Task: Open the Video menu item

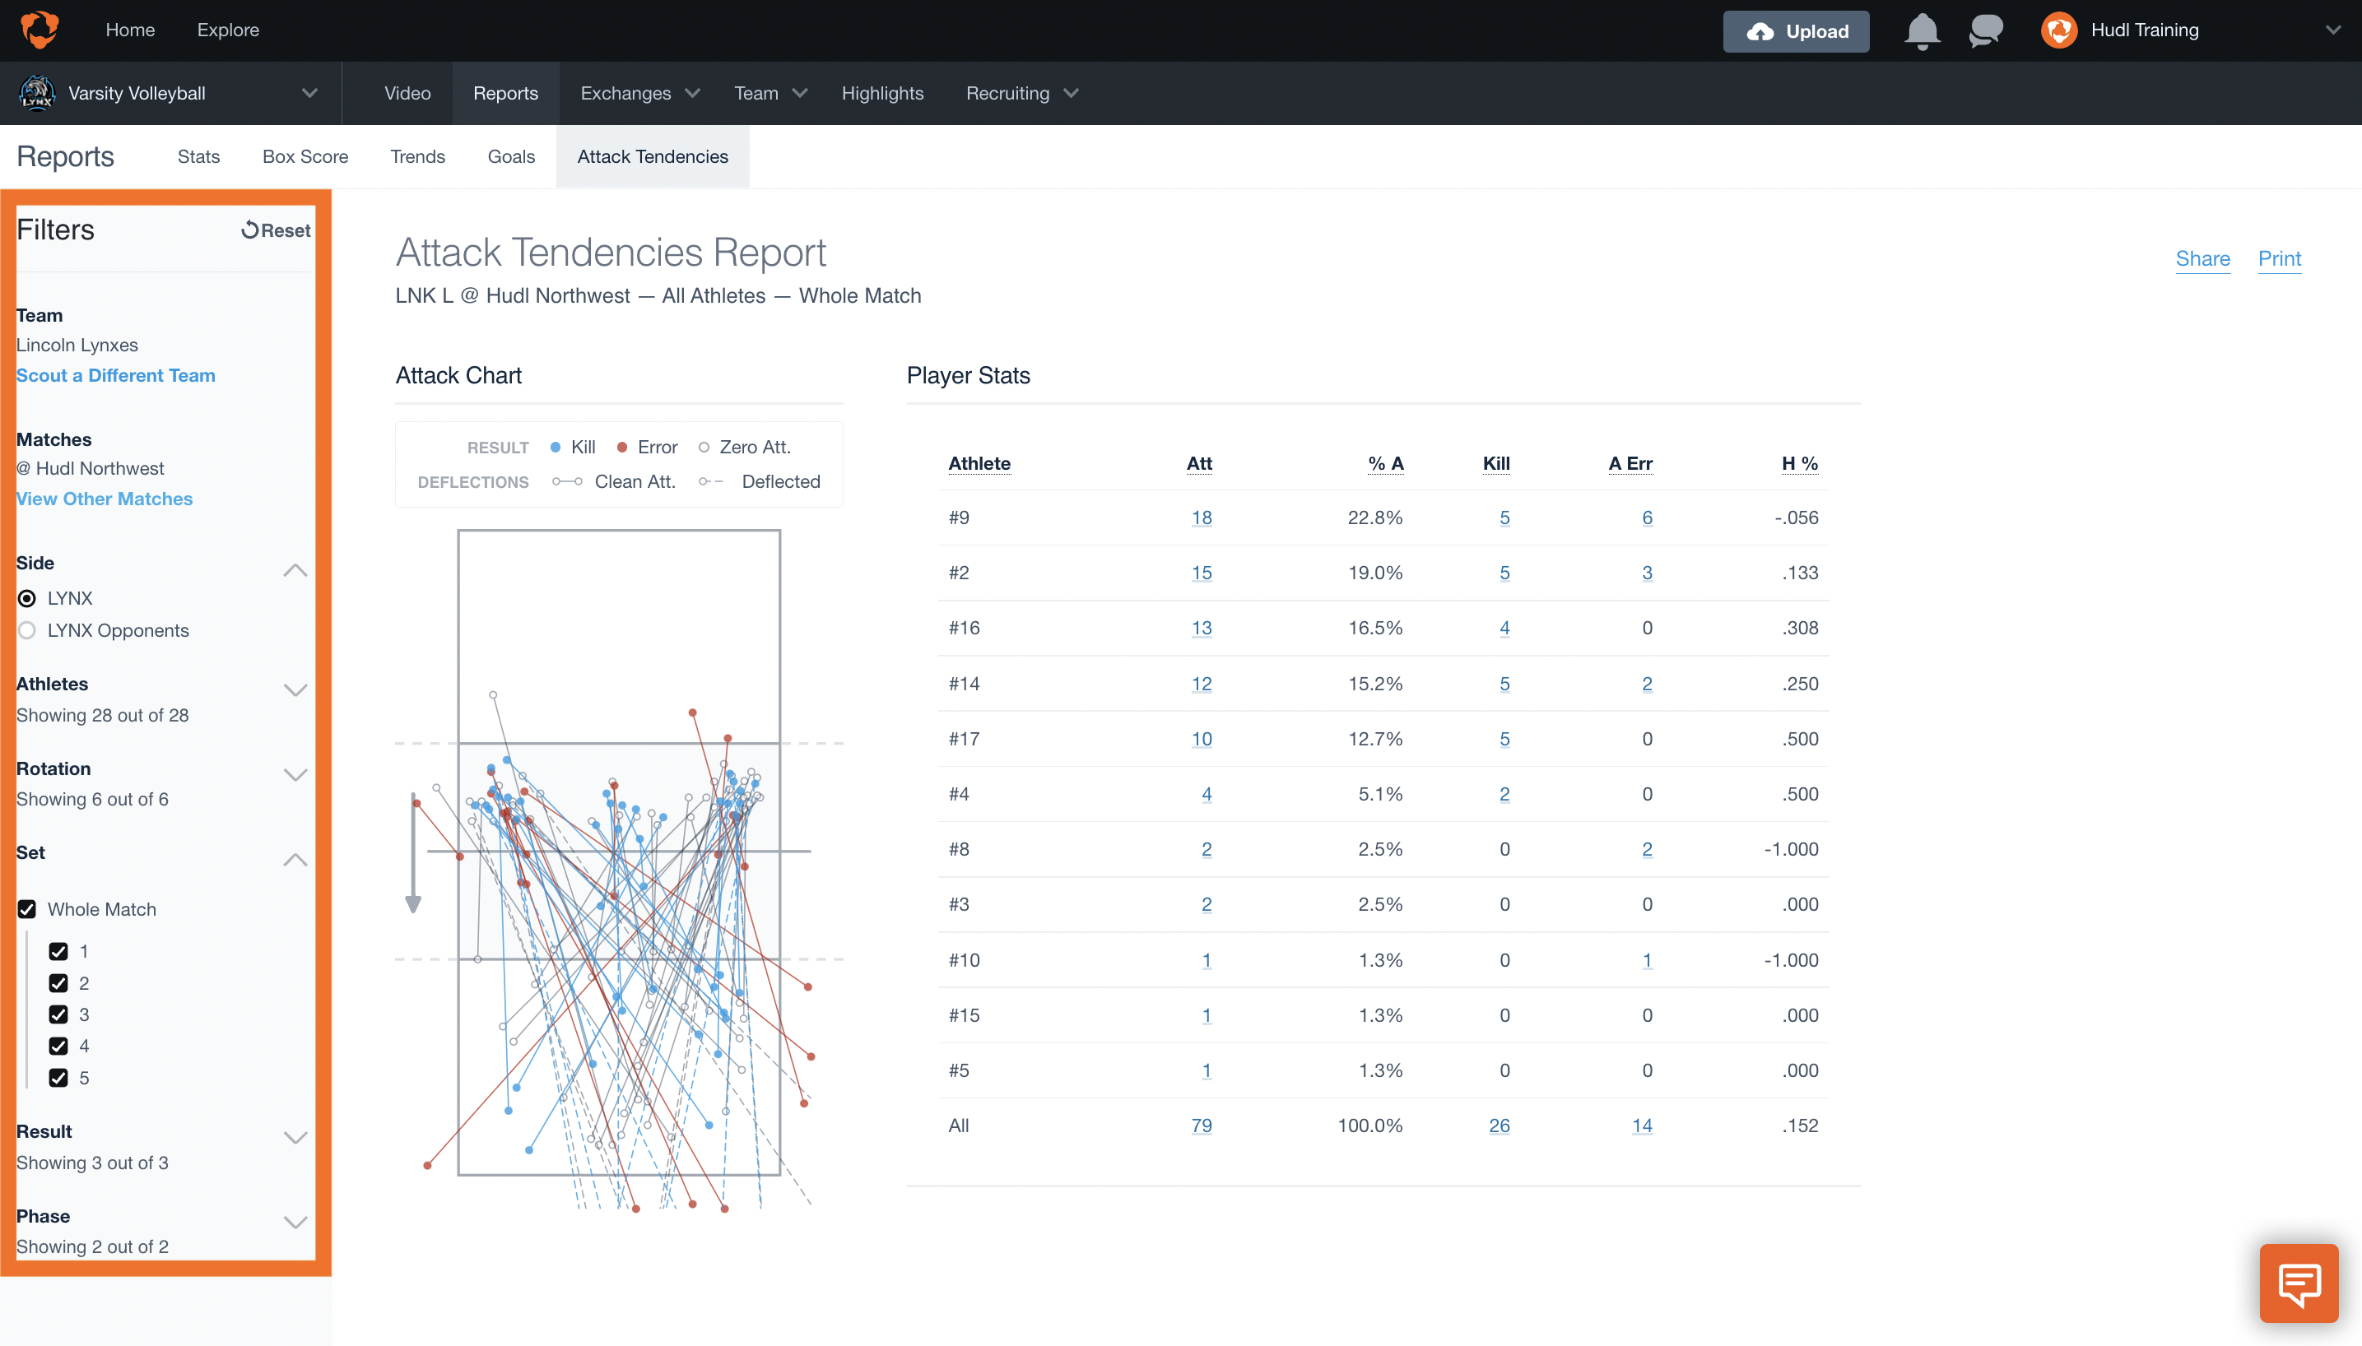Action: [407, 93]
